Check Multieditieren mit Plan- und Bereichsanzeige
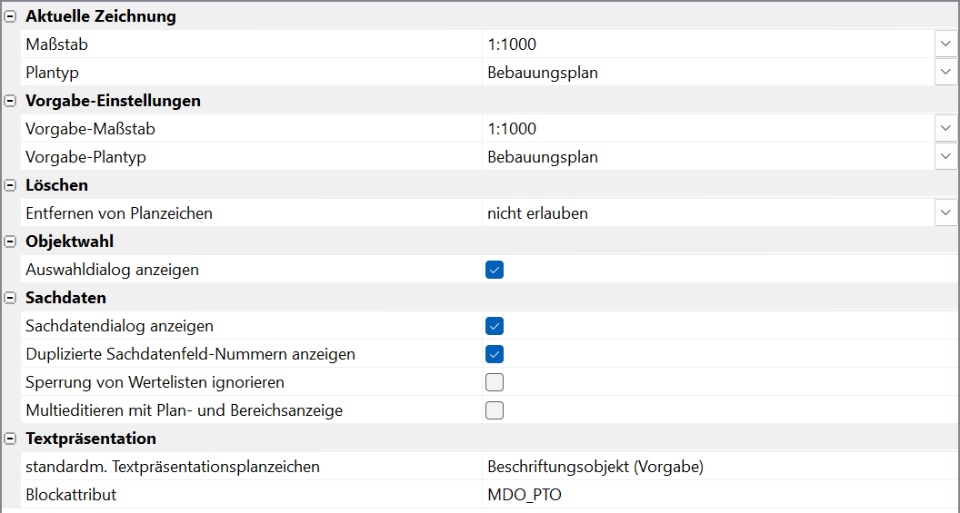This screenshot has height=513, width=960. pos(495,410)
